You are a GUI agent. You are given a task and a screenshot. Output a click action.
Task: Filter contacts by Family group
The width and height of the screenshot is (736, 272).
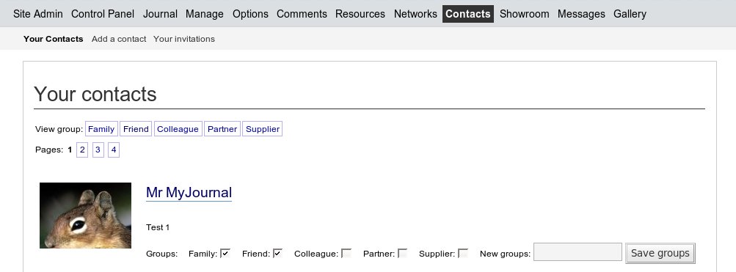(x=101, y=129)
